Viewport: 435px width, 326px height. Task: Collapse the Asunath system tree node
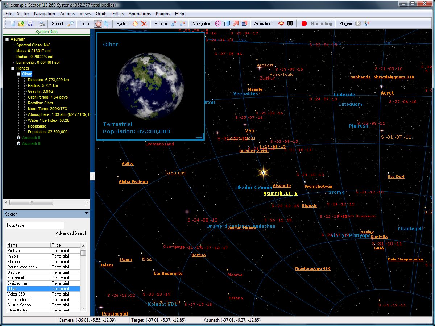coord(7,39)
